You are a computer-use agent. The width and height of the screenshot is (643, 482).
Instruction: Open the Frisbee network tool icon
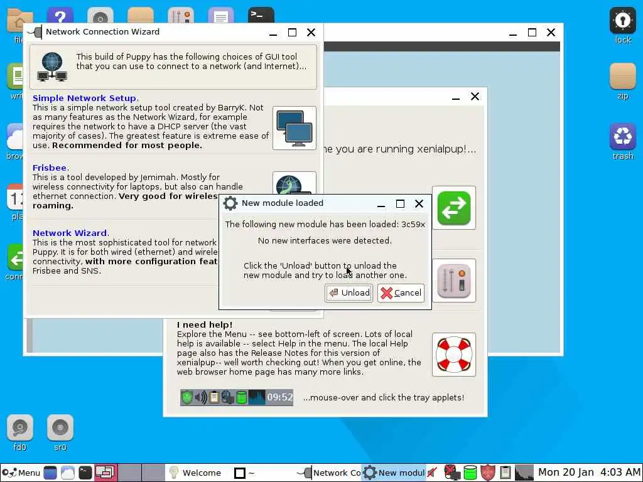coord(294,183)
